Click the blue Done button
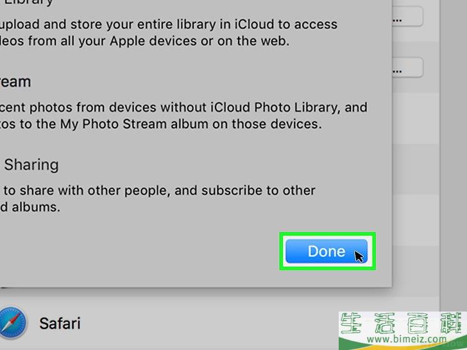This screenshot has width=467, height=350. pos(327,251)
